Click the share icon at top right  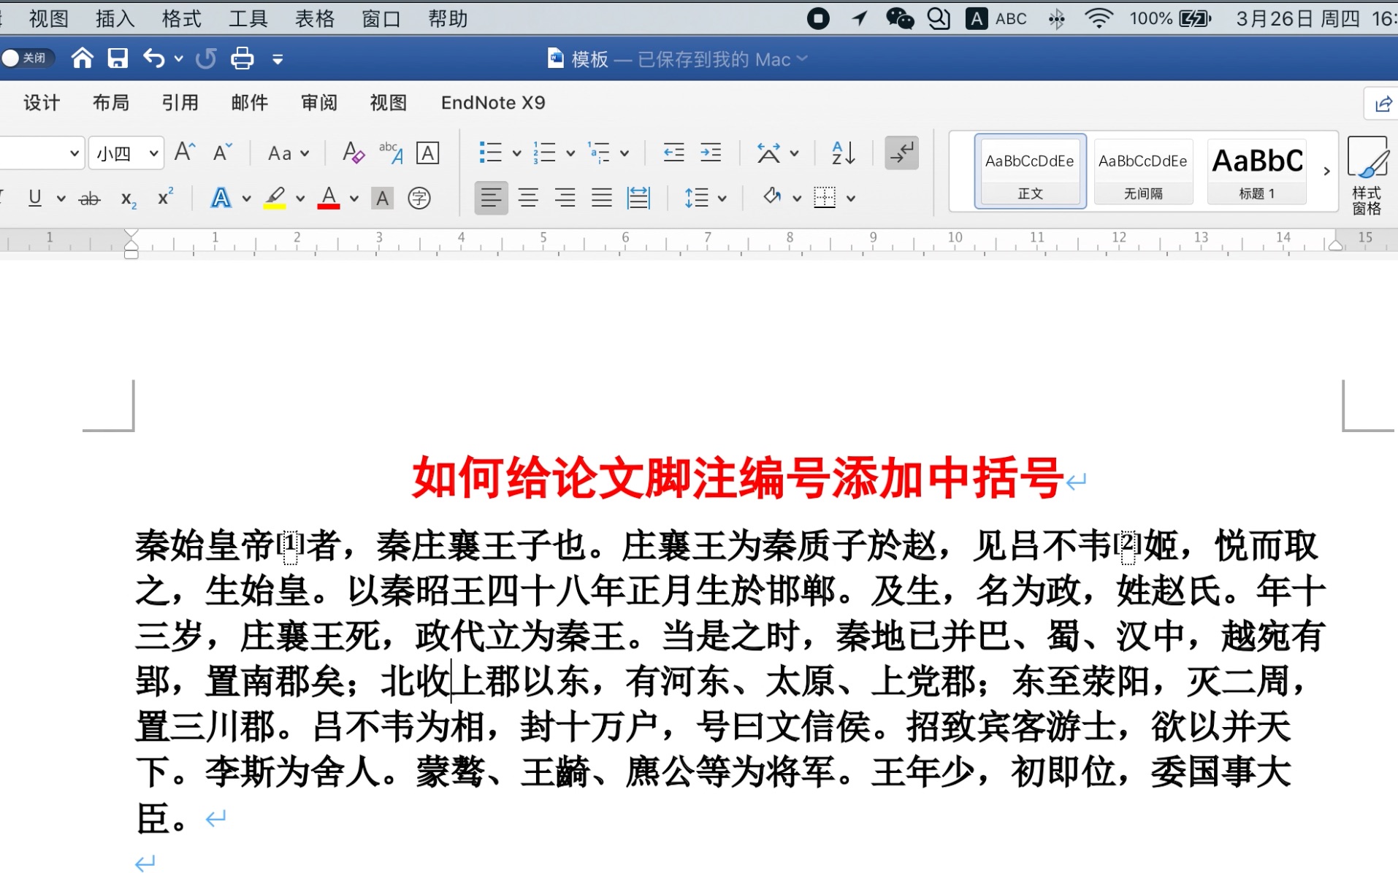[x=1383, y=104]
